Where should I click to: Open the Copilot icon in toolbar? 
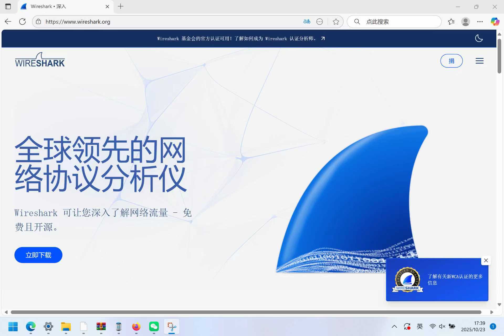pos(495,22)
